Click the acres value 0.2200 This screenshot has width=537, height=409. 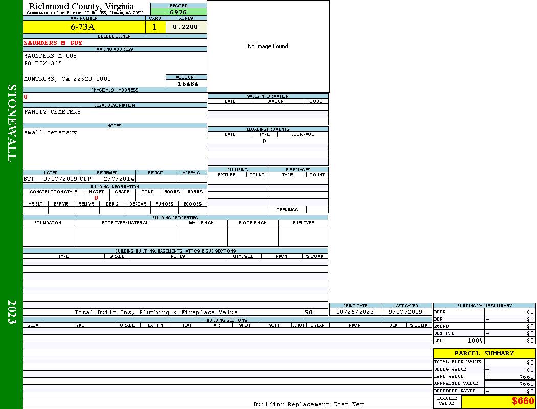(186, 27)
